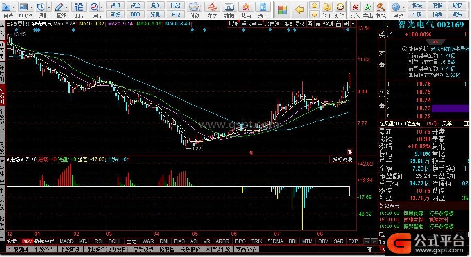Expand the 选股 dropdown arrow

click(x=102, y=7)
